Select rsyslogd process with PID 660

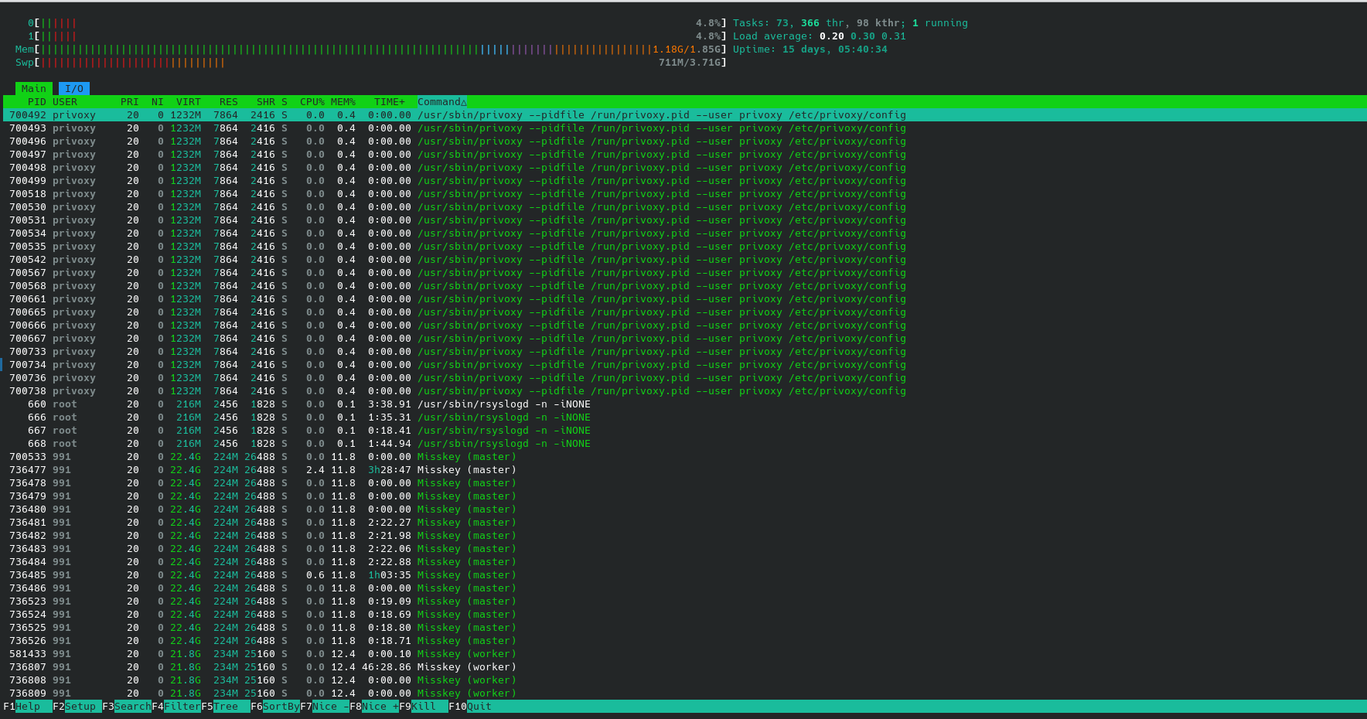point(503,404)
